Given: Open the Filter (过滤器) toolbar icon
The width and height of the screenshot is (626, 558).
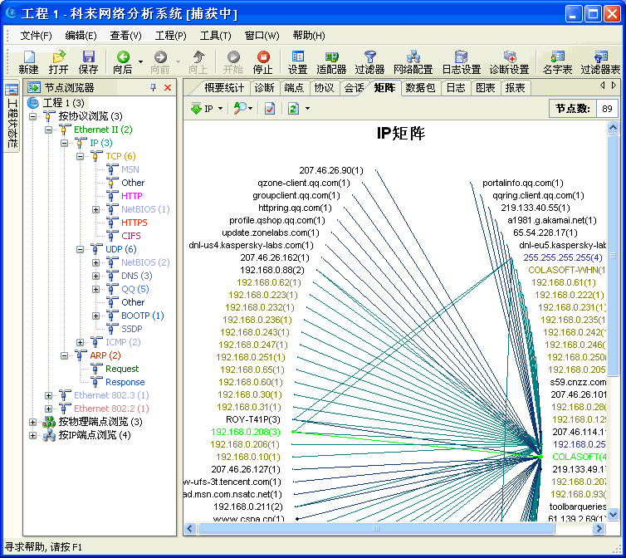Looking at the screenshot, I should point(369,62).
